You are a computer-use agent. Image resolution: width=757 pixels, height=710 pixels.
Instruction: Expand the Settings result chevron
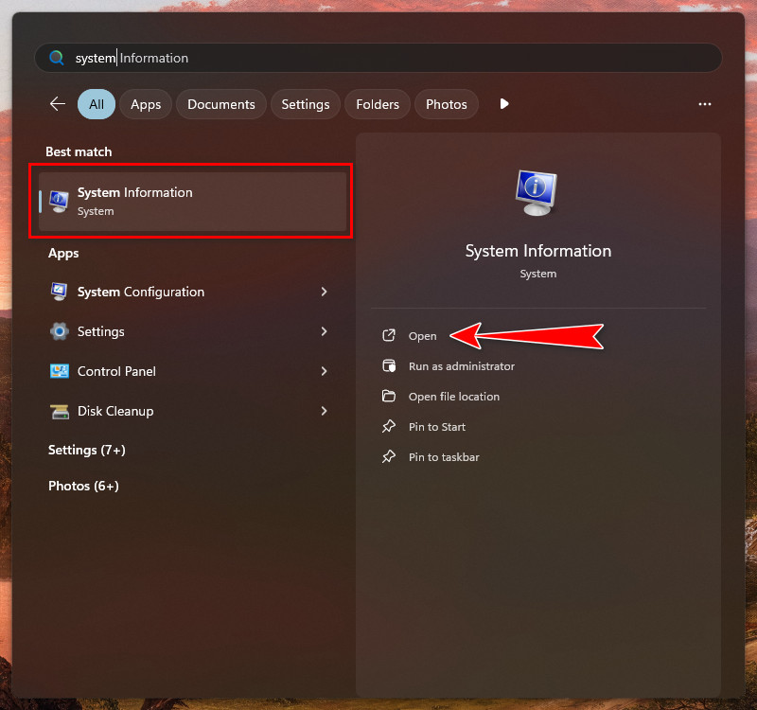(324, 331)
